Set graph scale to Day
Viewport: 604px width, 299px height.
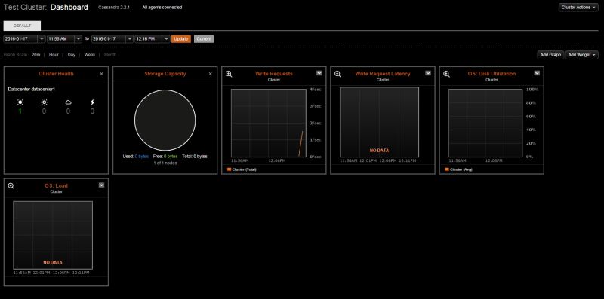click(x=72, y=55)
